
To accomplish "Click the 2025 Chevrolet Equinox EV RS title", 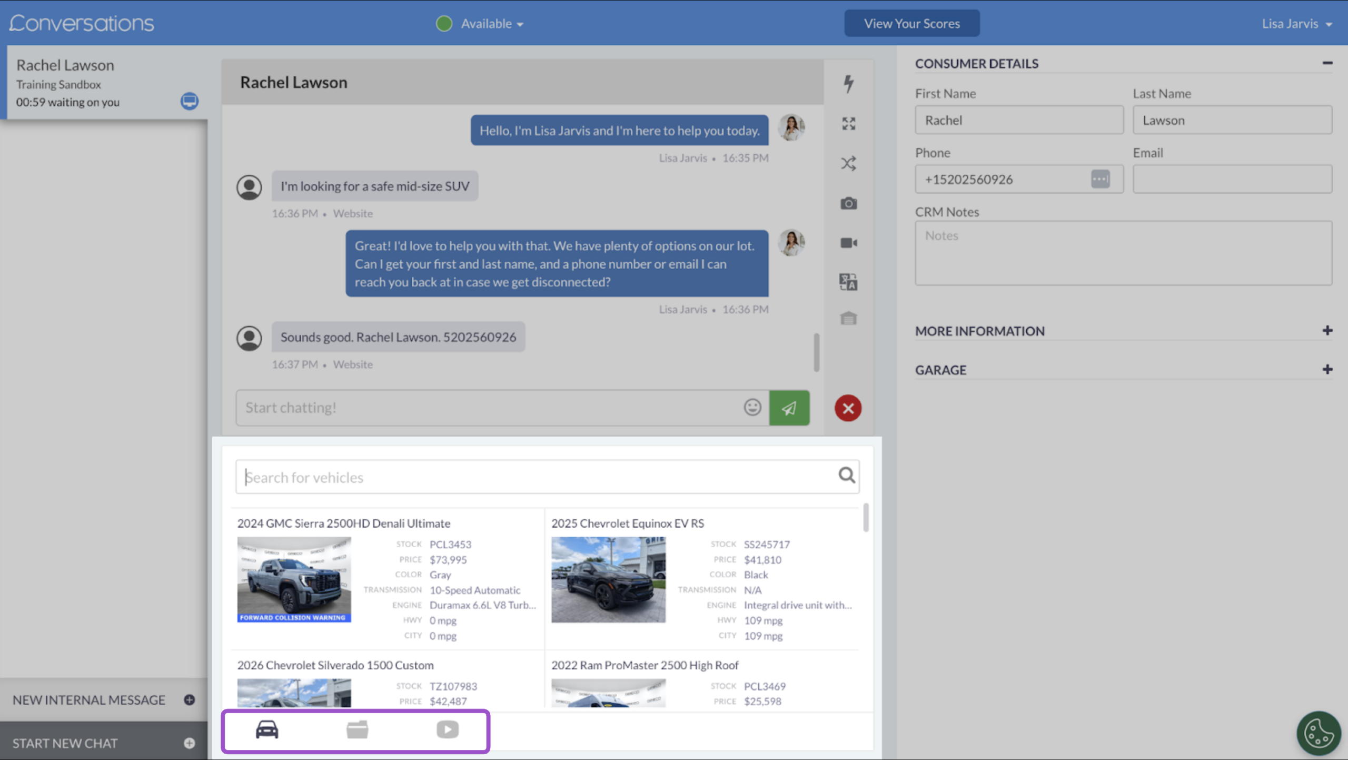I will (628, 524).
